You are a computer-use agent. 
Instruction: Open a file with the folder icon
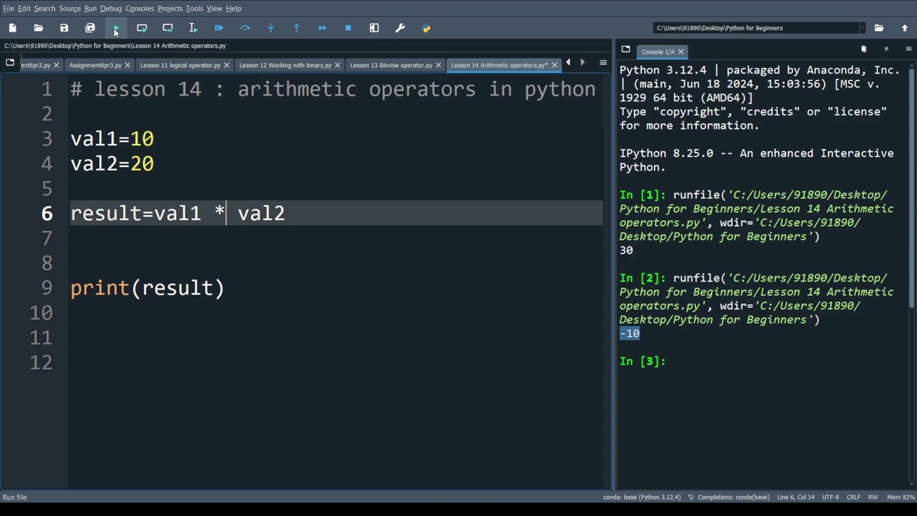pyautogui.click(x=38, y=28)
